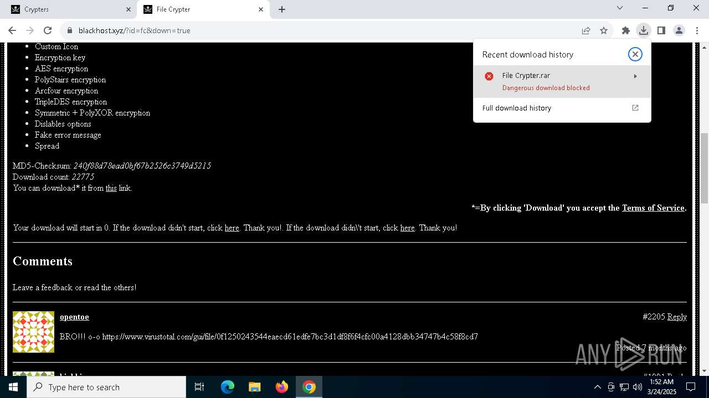Open the Extensions puzzle icon
The height and width of the screenshot is (398, 709).
626,30
